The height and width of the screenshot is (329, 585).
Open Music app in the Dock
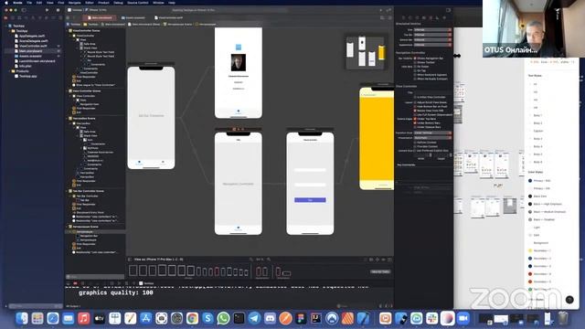tap(83, 318)
